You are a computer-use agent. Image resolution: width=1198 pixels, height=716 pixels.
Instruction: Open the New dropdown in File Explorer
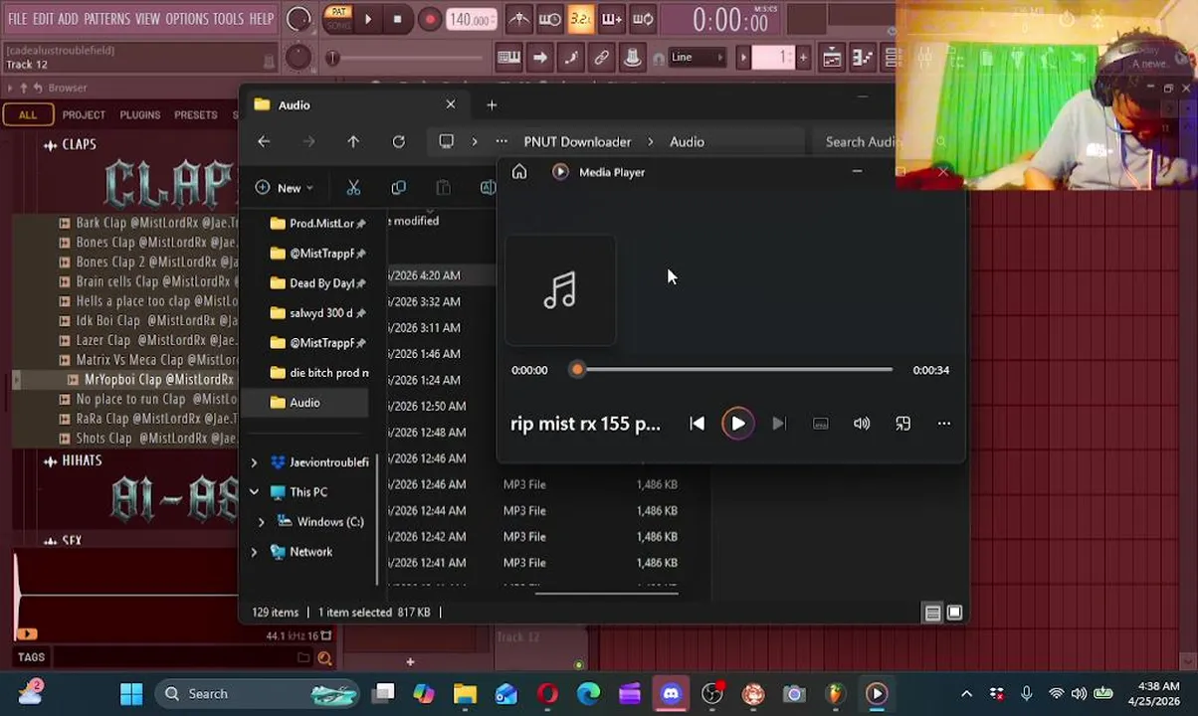coord(285,188)
